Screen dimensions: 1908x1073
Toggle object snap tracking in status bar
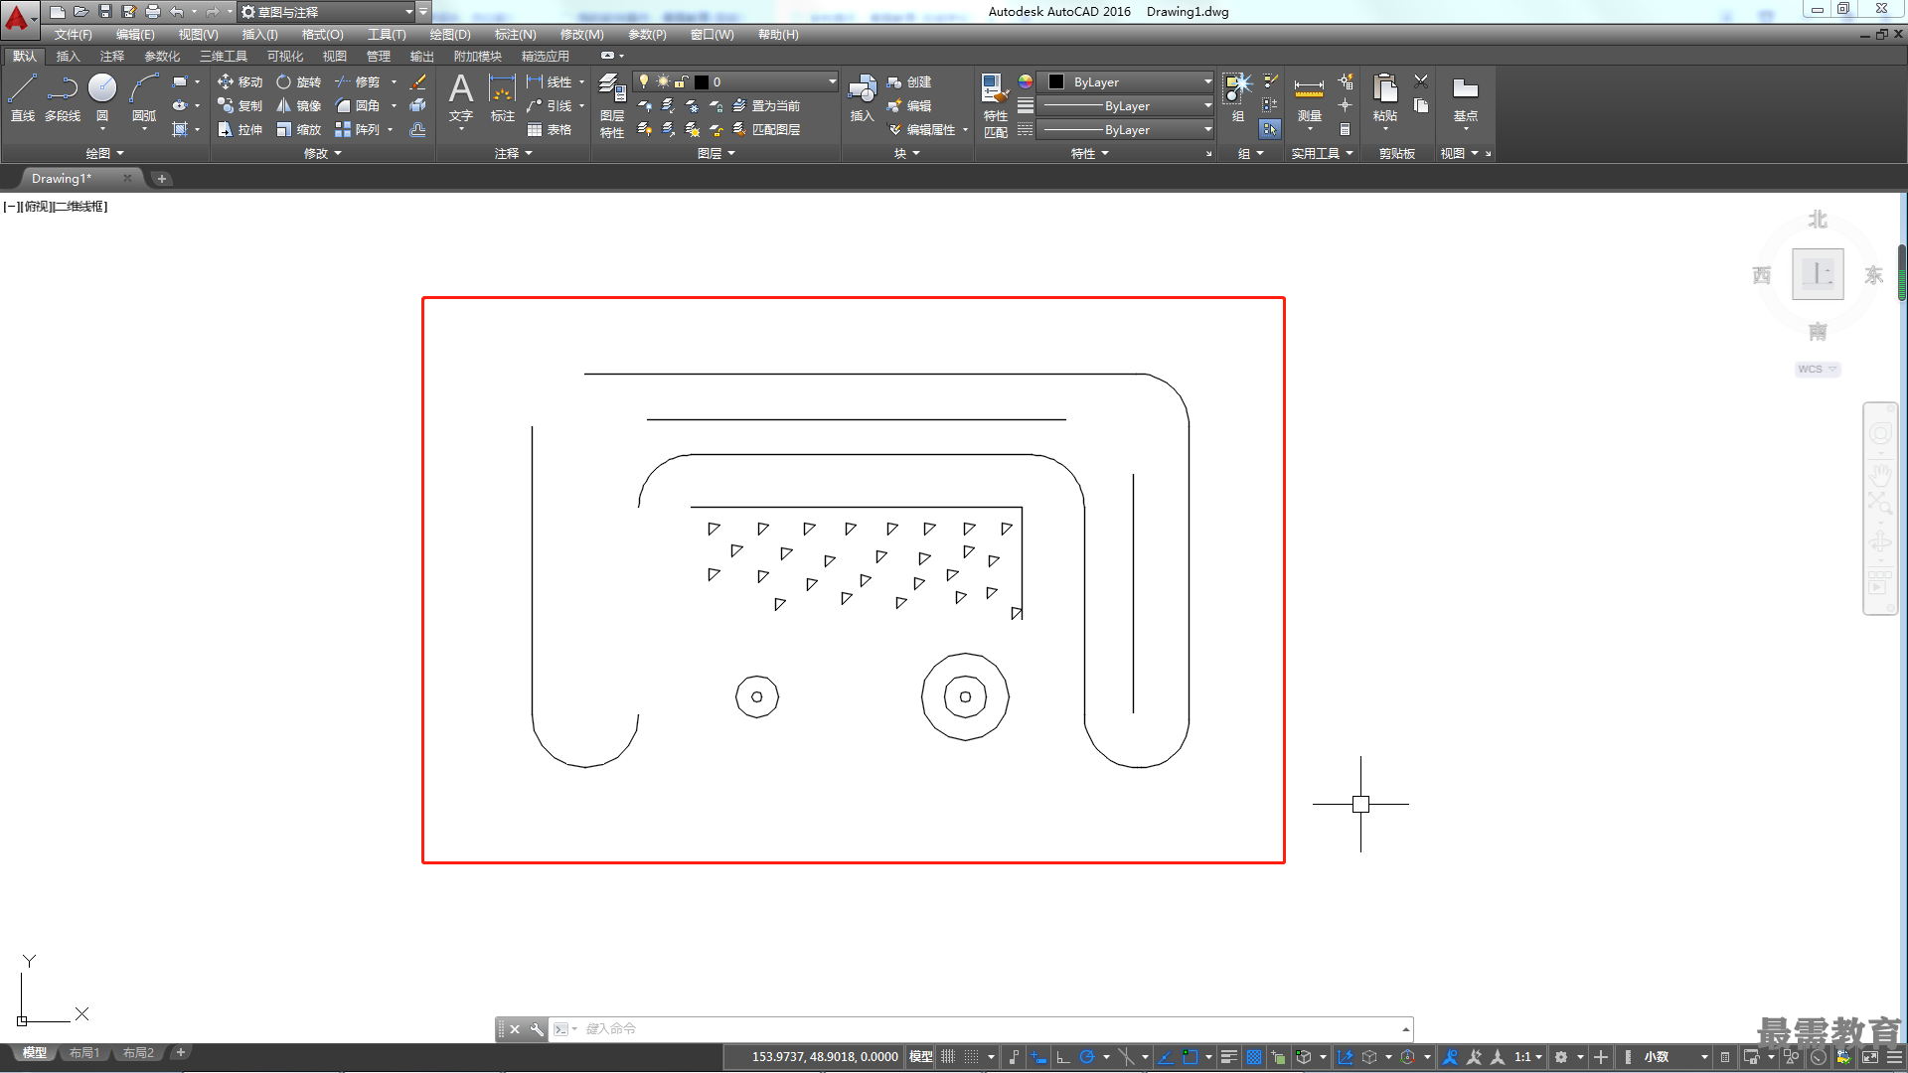coord(1166,1056)
